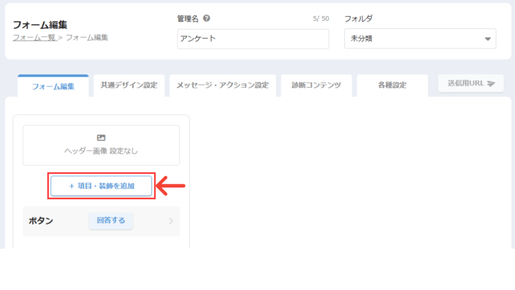Screen dimensions: 515x290
Task: Select the メッセージ・アクション設定 tab
Action: (x=222, y=85)
